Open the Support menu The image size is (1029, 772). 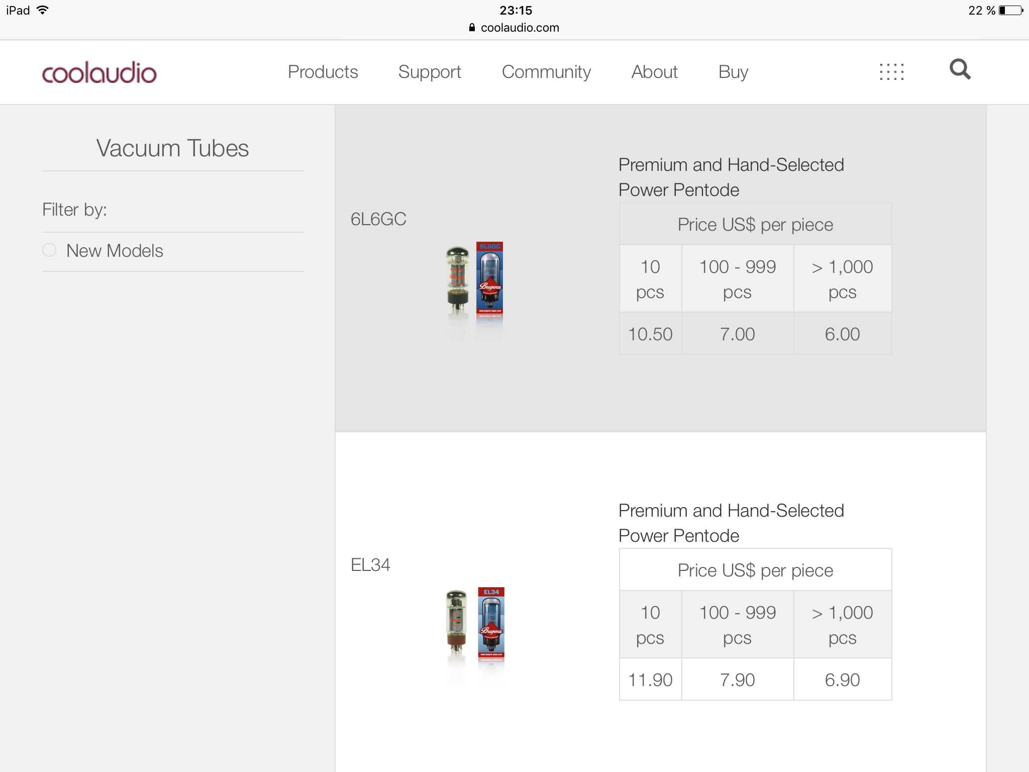click(430, 72)
